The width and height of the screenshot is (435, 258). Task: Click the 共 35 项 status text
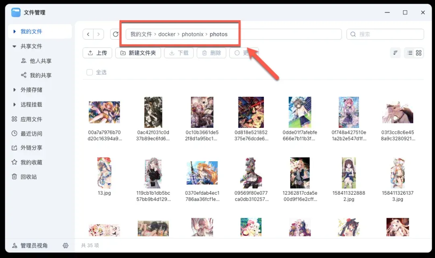click(x=90, y=246)
